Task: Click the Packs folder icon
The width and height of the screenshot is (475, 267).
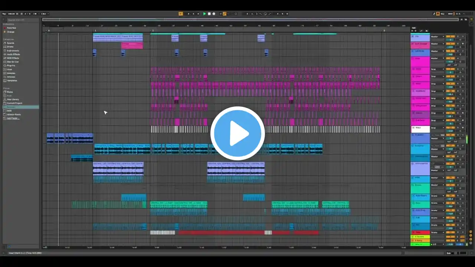Action: point(5,92)
